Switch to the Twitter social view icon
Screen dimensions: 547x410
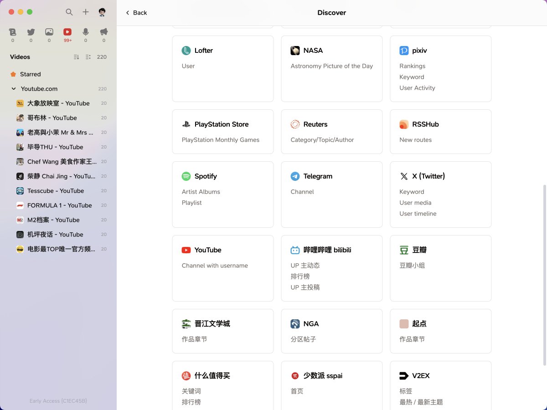pos(31,32)
